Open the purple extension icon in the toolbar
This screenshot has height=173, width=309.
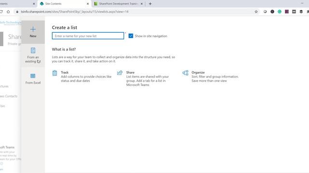point(287,12)
